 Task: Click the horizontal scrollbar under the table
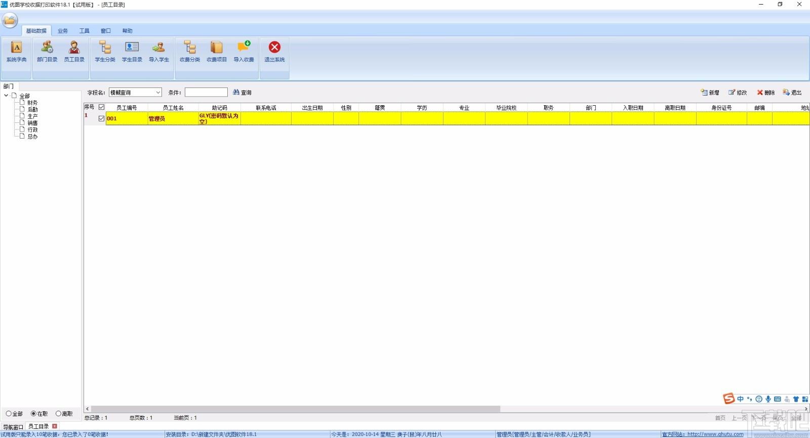(296, 409)
